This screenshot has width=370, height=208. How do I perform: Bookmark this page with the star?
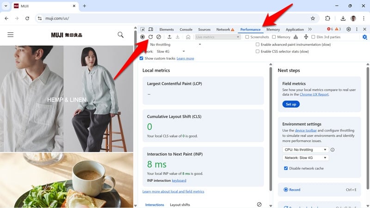click(x=313, y=18)
